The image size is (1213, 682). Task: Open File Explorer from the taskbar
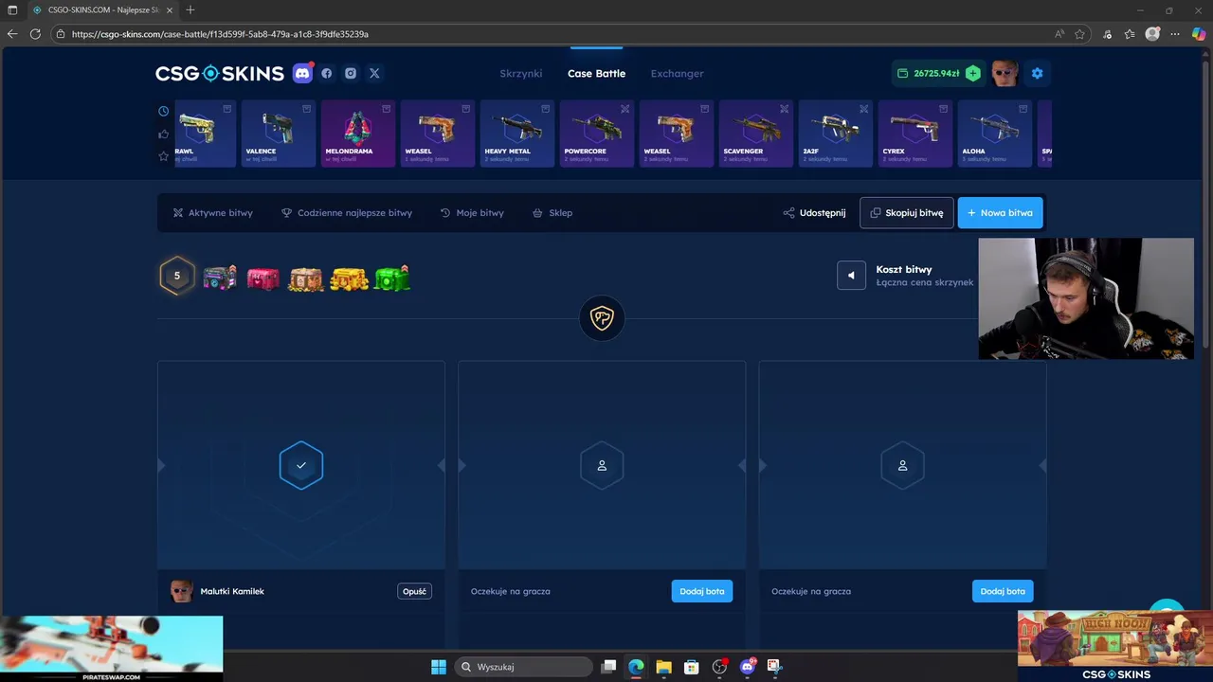663,667
